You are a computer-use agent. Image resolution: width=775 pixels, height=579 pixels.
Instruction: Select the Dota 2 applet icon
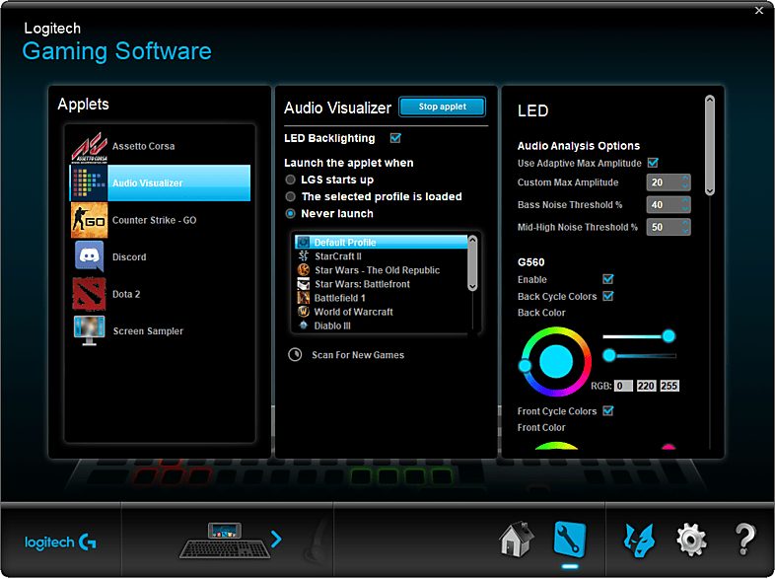click(89, 294)
